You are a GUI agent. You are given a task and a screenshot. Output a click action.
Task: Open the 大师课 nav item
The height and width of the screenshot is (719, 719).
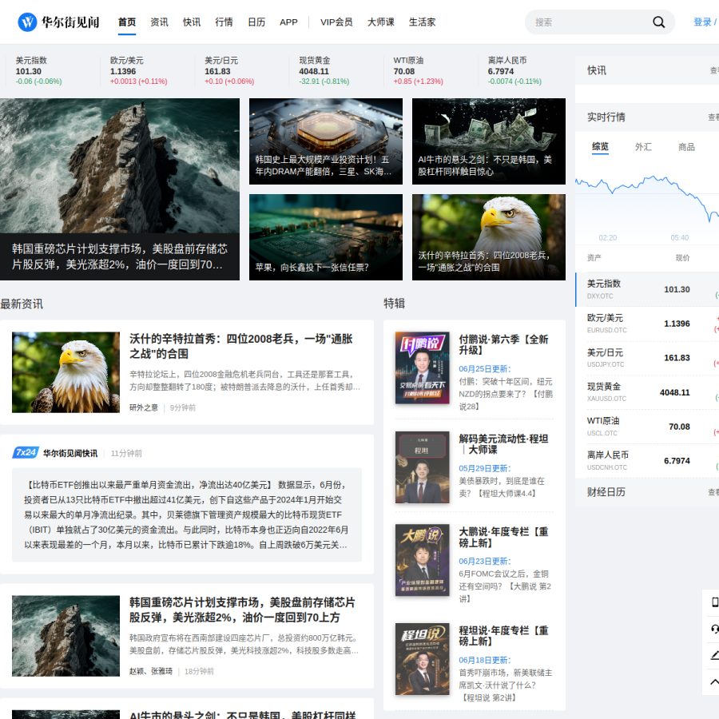tap(380, 22)
